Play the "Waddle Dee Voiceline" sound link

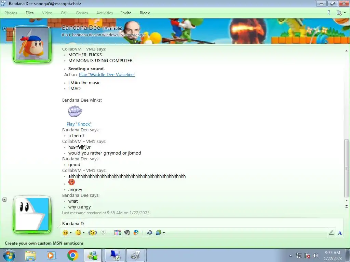[107, 75]
